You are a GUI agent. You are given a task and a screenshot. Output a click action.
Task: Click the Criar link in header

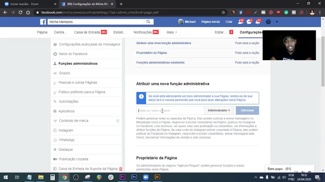(x=229, y=22)
